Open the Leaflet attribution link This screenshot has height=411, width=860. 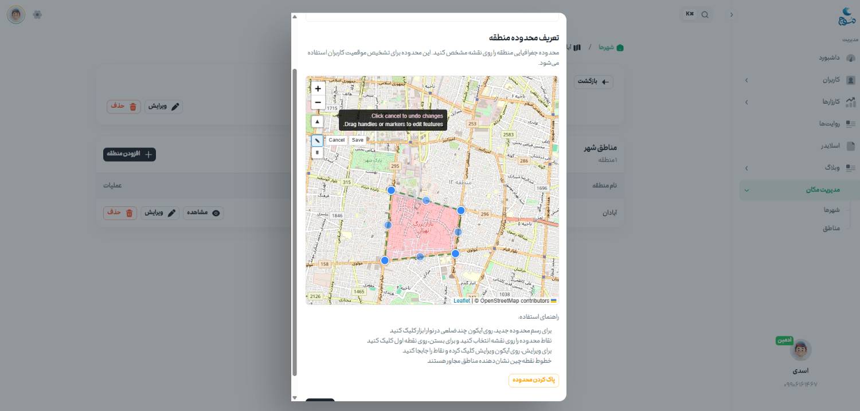coord(462,300)
